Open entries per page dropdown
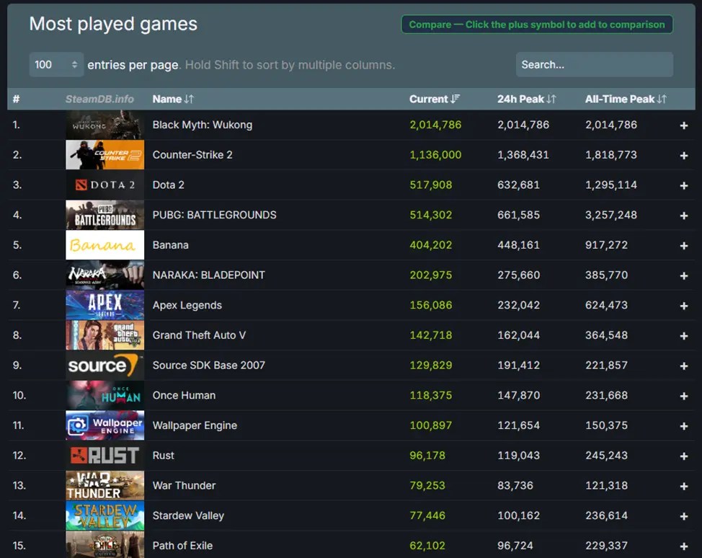The image size is (702, 558). point(56,64)
